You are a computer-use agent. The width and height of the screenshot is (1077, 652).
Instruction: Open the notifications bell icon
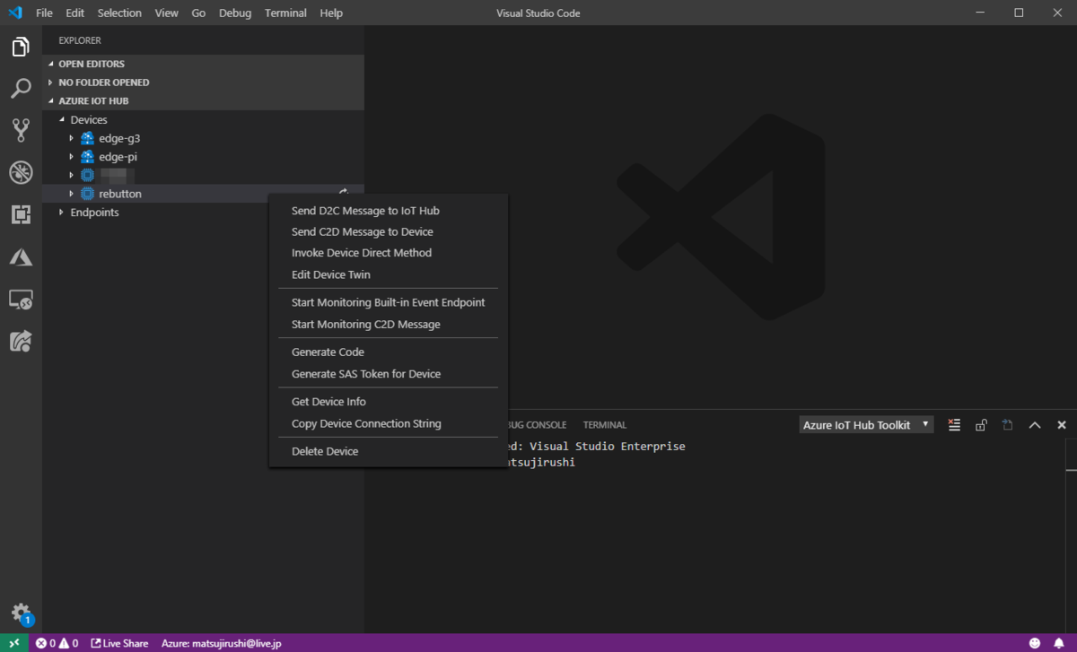[x=1060, y=643]
